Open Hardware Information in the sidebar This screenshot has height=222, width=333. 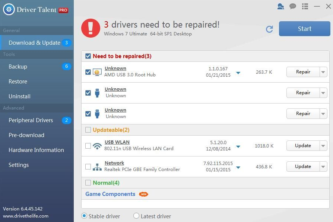click(37, 150)
